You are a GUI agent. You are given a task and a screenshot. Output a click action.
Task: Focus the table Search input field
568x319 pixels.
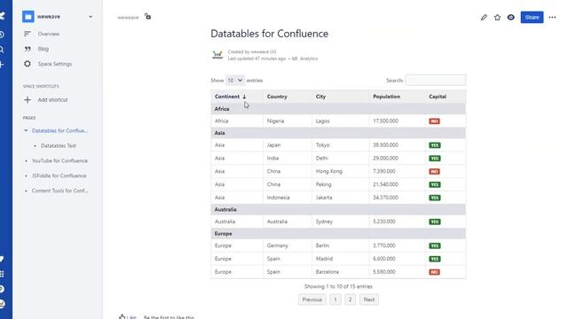click(436, 81)
